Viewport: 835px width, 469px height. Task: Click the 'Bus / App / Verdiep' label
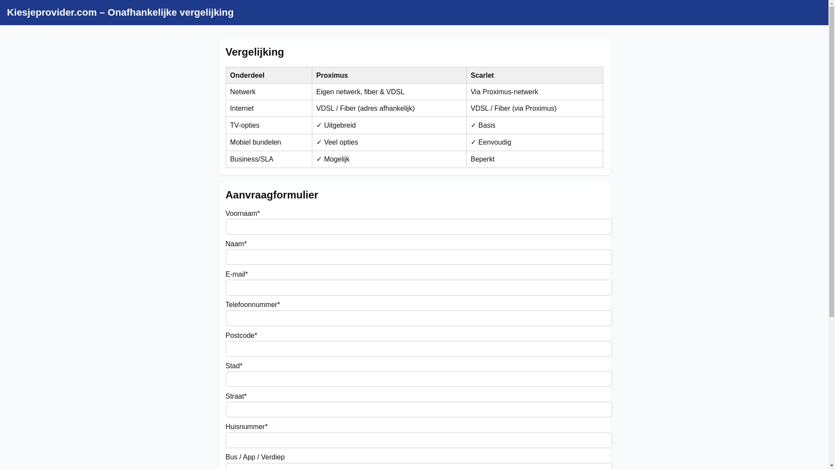pos(255,457)
